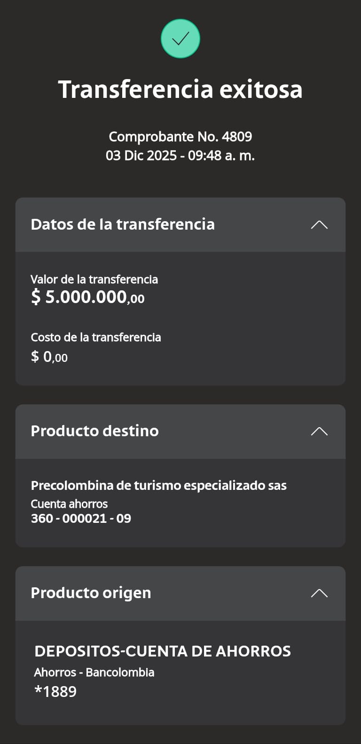Click the origin account ending *1889
This screenshot has width=361, height=744.
click(55, 691)
